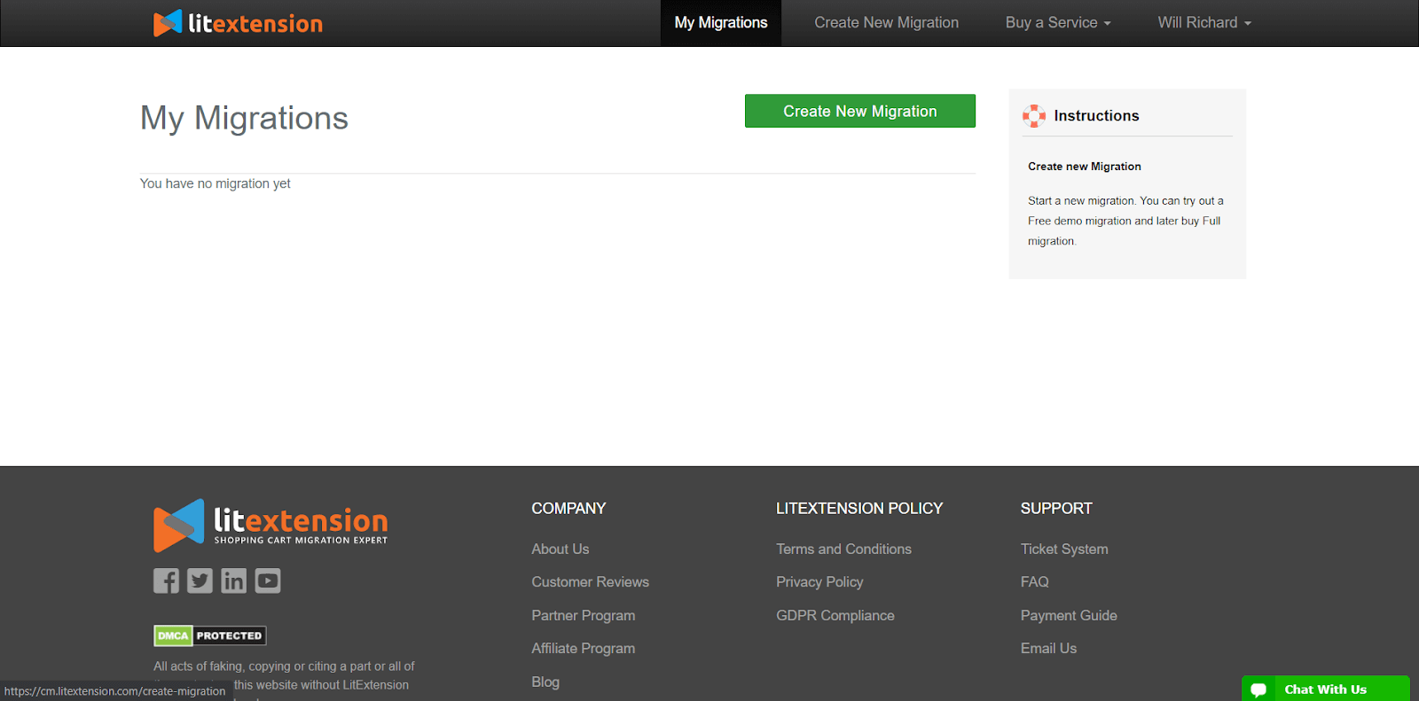Open the LinkedIn social icon
The height and width of the screenshot is (701, 1419).
[233, 580]
